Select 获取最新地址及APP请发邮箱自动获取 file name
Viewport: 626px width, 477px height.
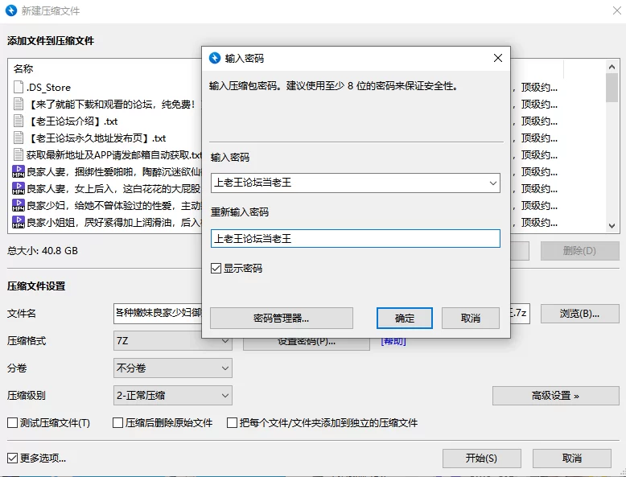tap(114, 155)
